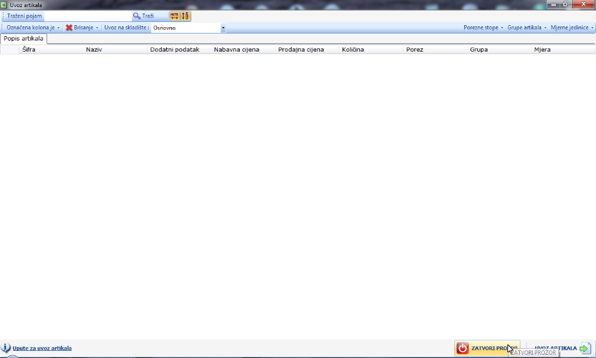Click the Šifra column header
Screen dimensions: 596x358
point(50,49)
